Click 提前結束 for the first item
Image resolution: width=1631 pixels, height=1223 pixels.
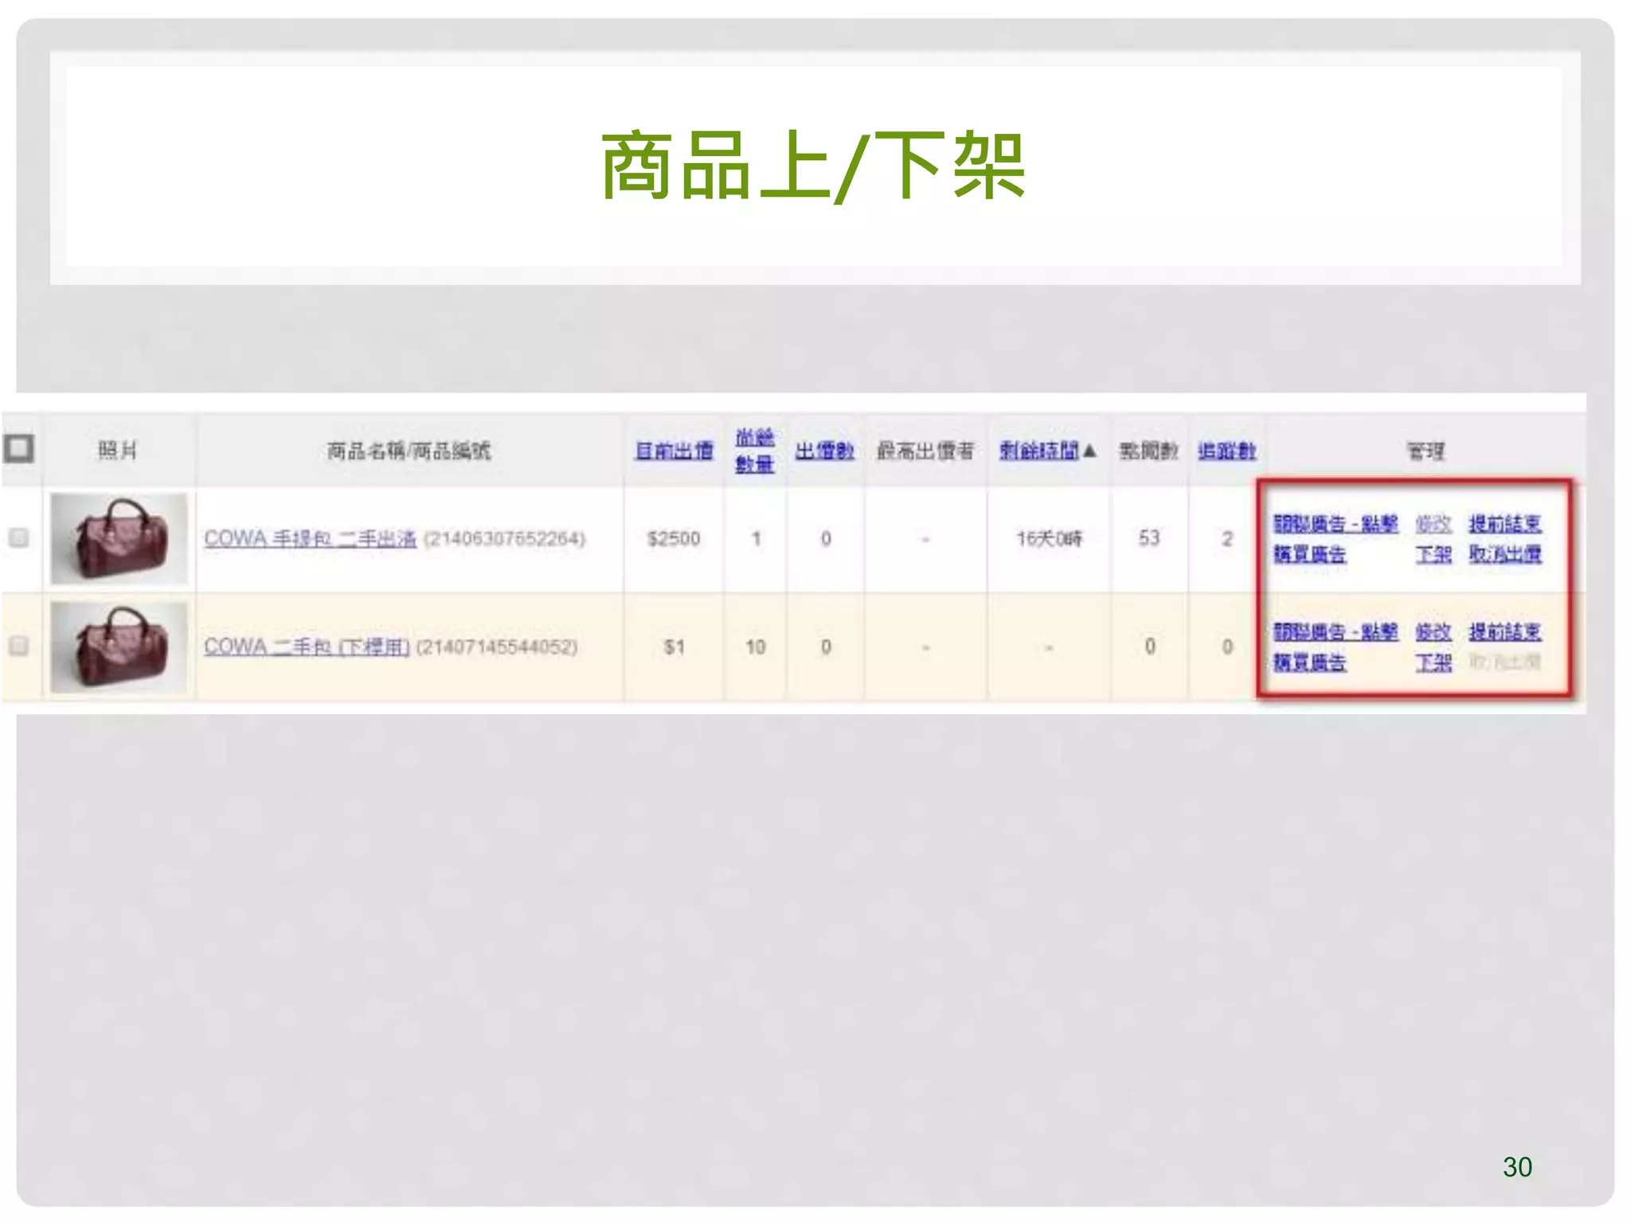pos(1504,524)
